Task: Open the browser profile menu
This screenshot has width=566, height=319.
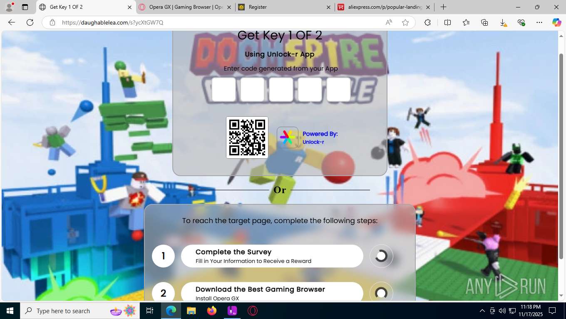Action: pos(9,7)
